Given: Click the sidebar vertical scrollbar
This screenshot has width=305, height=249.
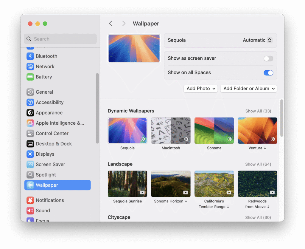Looking at the screenshot, I should (97, 108).
